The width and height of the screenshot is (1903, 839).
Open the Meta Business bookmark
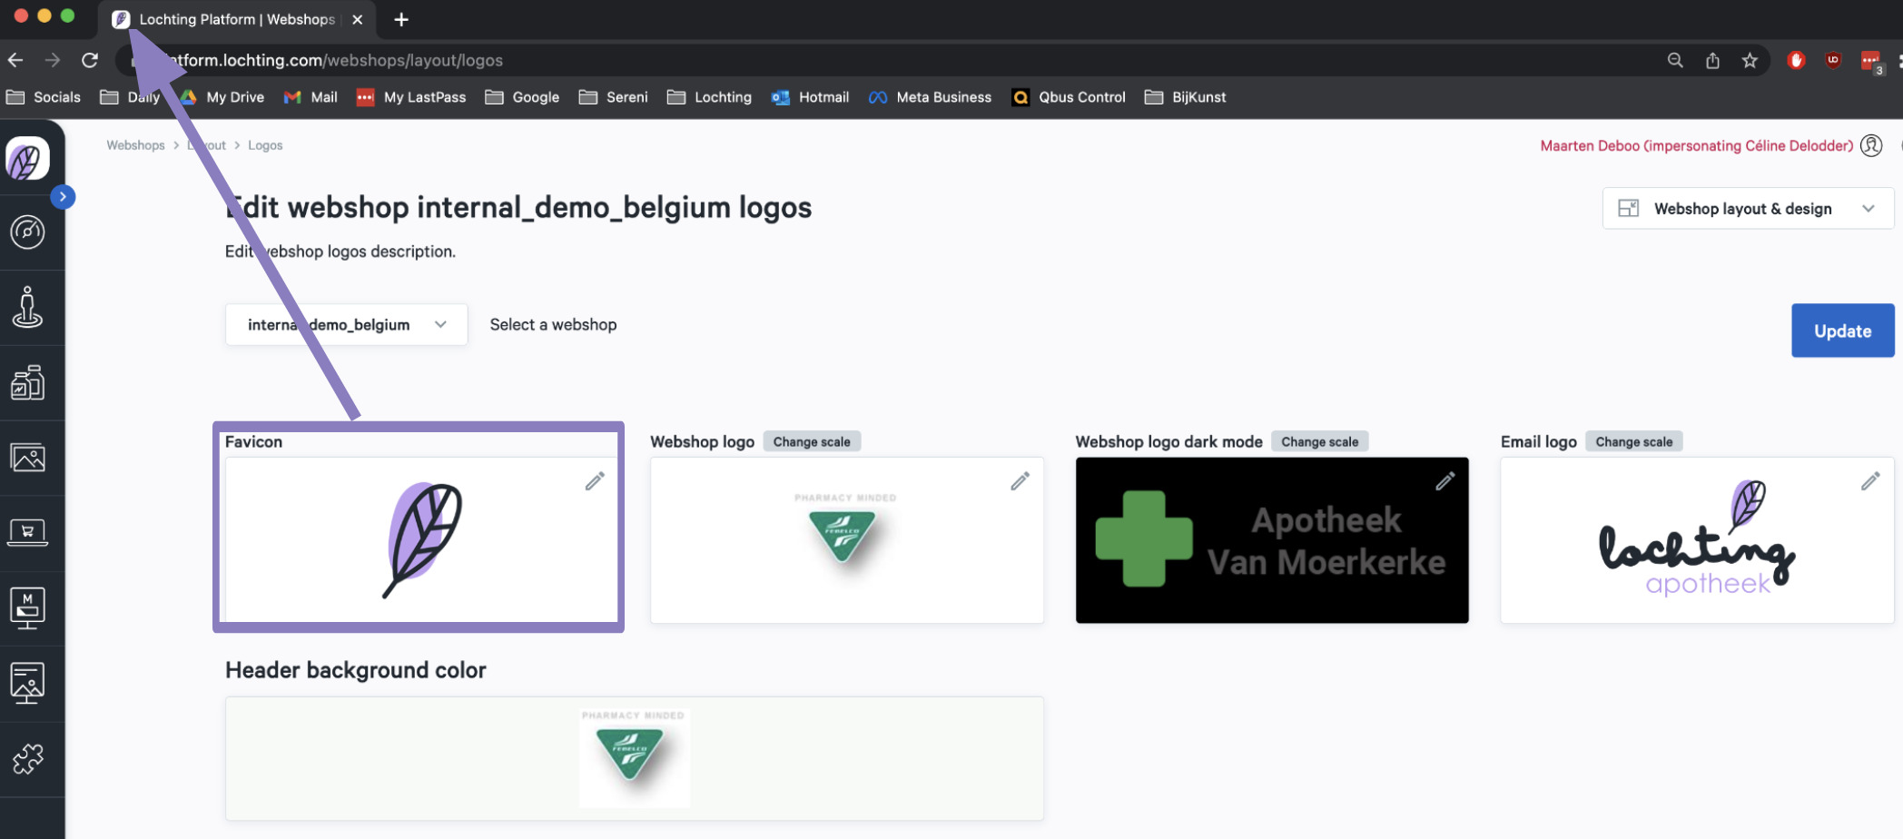tap(931, 97)
